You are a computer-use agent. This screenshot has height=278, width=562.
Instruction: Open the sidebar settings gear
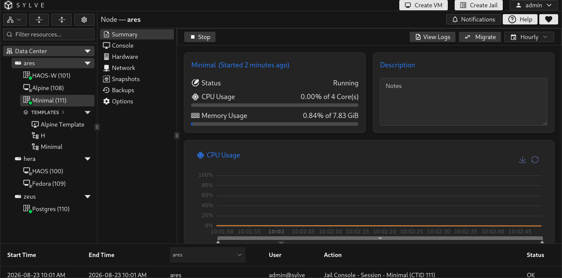pos(84,20)
